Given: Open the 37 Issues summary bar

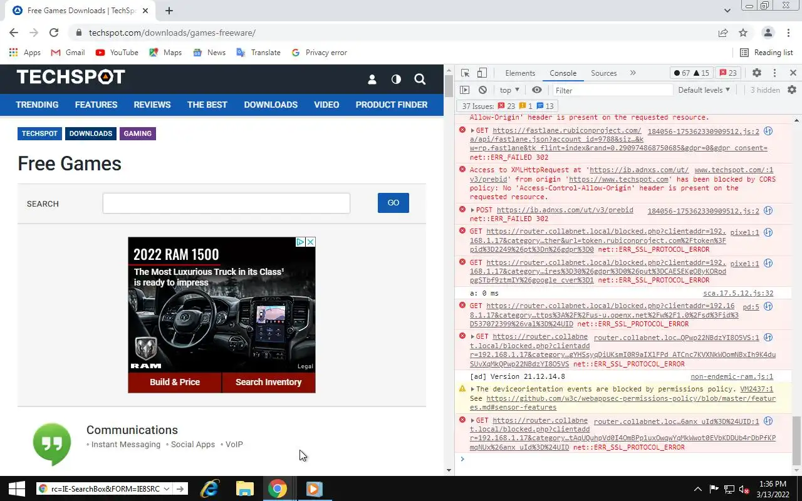Looking at the screenshot, I should coord(508,106).
